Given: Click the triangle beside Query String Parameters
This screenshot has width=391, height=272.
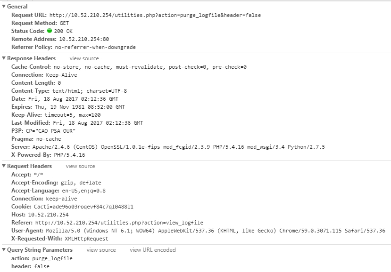Looking at the screenshot, I should (4, 249).
